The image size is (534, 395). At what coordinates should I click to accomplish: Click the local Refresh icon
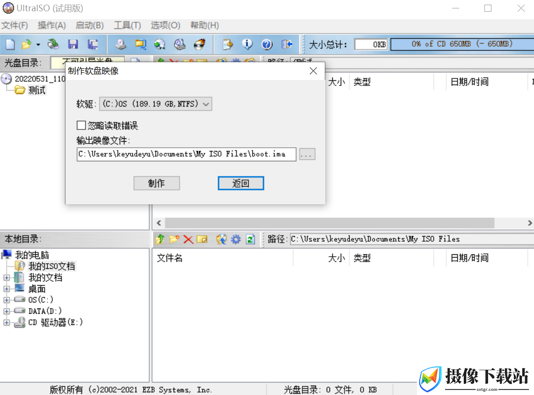250,239
